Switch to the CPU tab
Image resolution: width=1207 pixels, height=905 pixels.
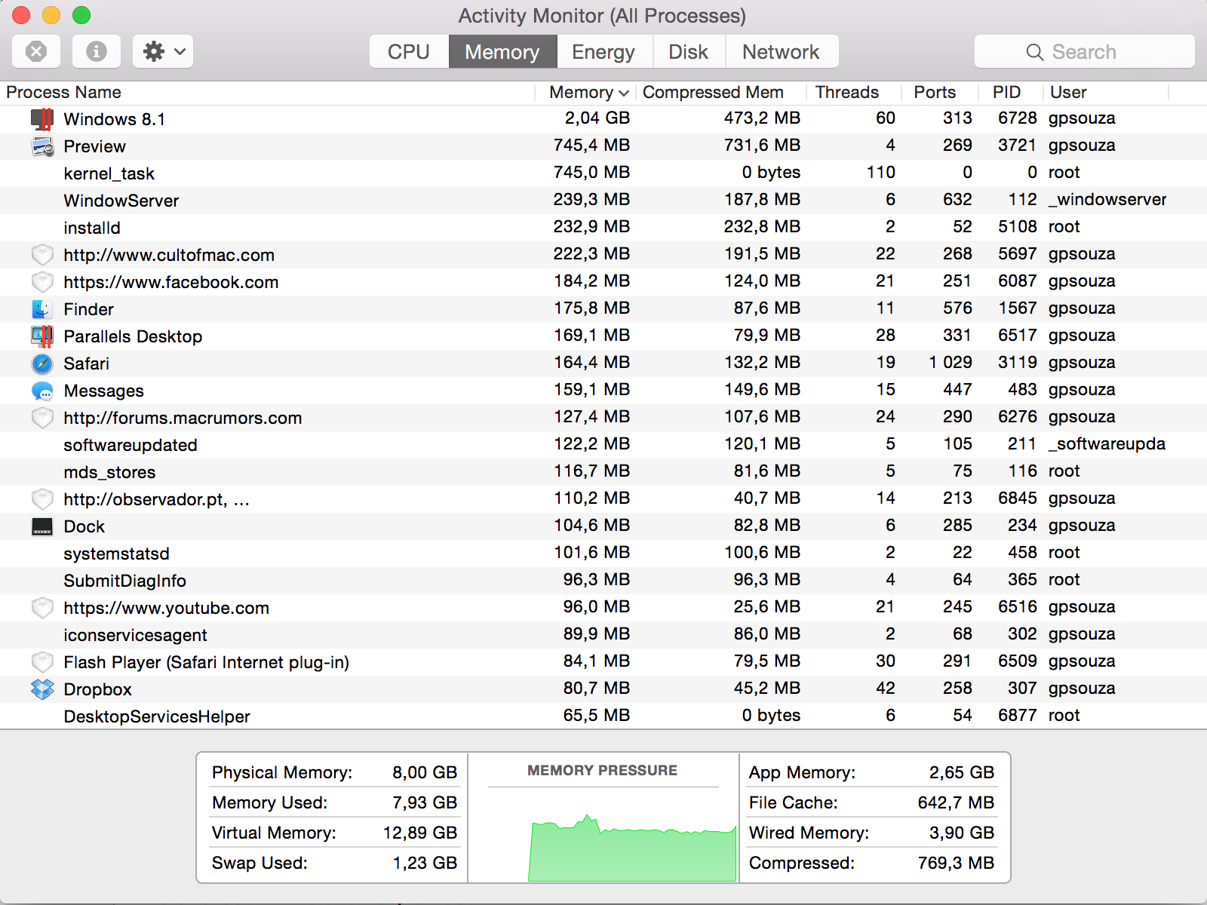(x=409, y=51)
